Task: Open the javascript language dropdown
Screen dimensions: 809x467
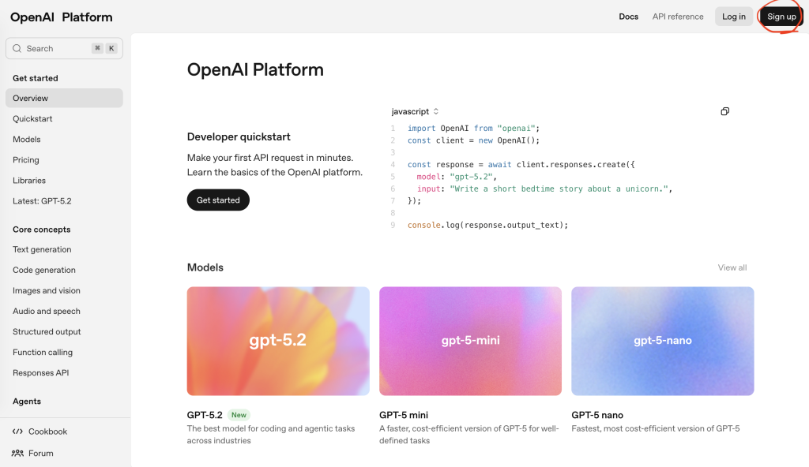Action: [415, 112]
